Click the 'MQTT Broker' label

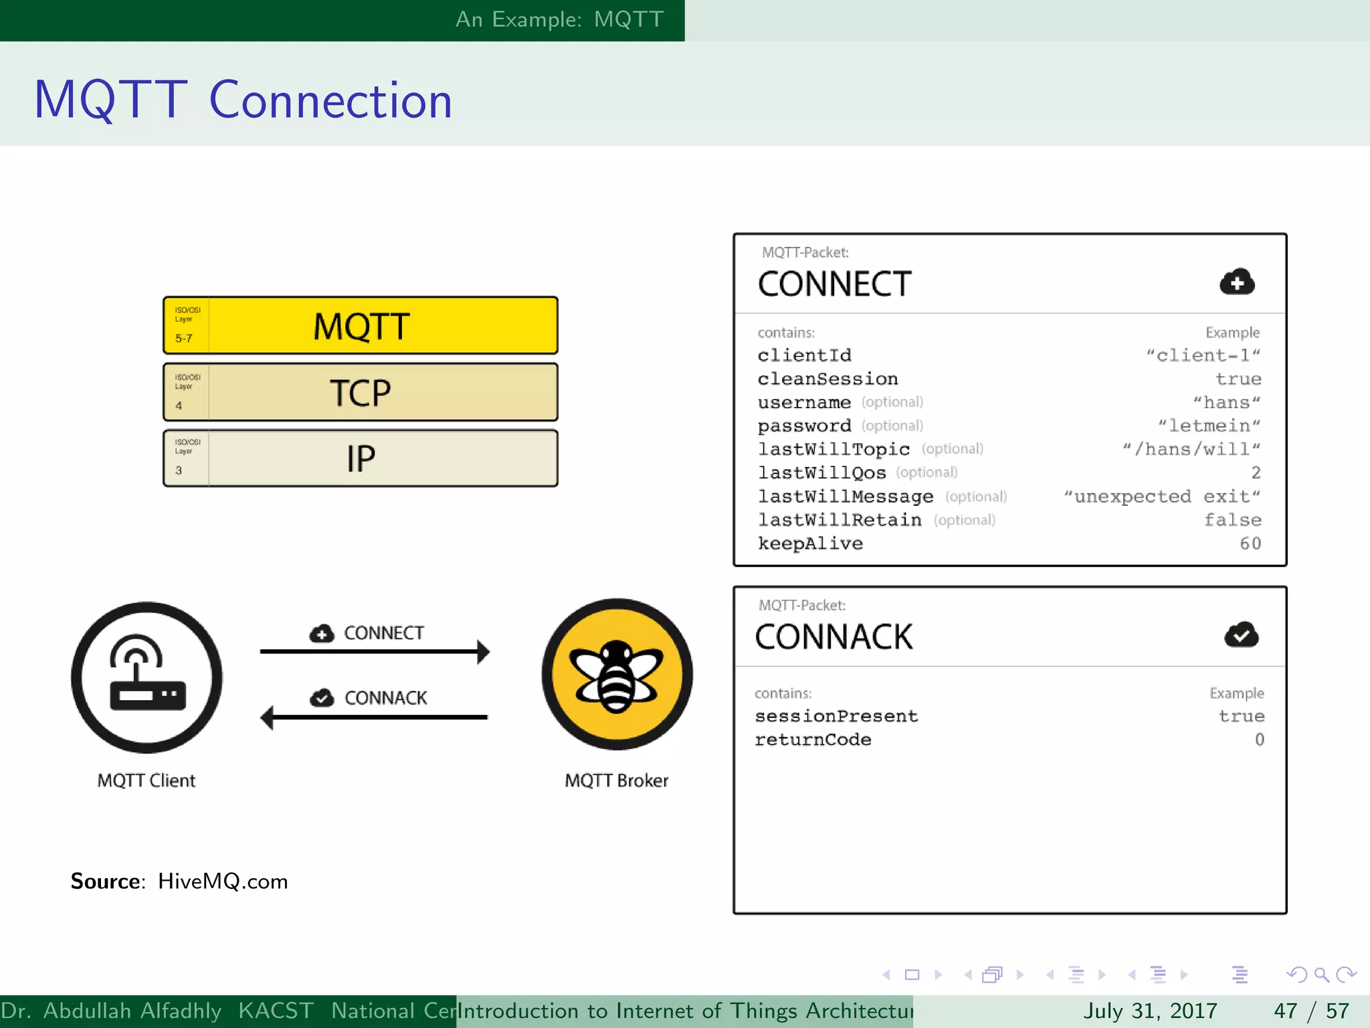coord(617,780)
